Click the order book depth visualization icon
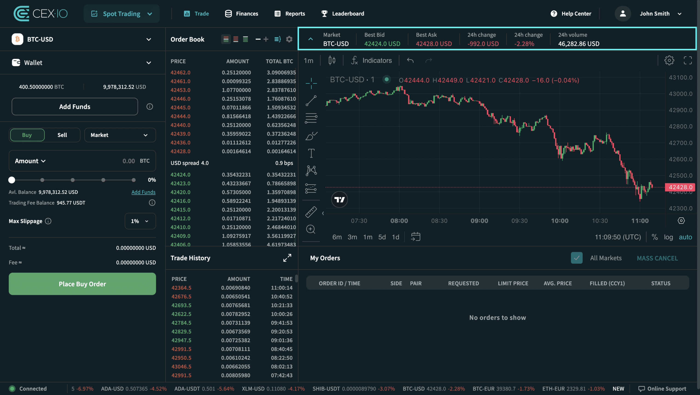 pos(278,39)
